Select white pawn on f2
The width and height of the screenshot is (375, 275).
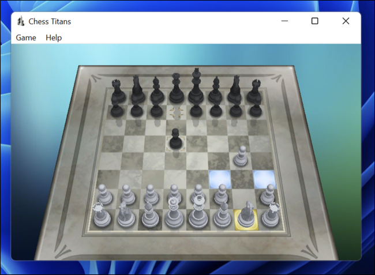pyautogui.click(x=221, y=194)
